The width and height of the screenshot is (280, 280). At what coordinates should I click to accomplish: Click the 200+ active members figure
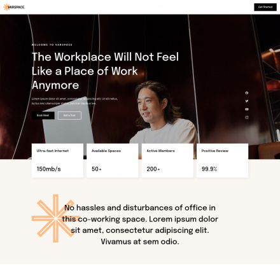tap(153, 169)
